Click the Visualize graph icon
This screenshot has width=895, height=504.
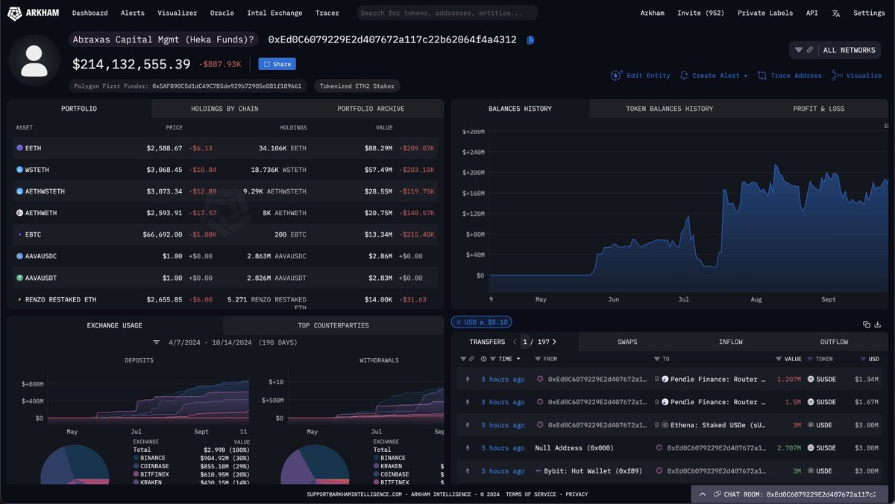tap(837, 75)
